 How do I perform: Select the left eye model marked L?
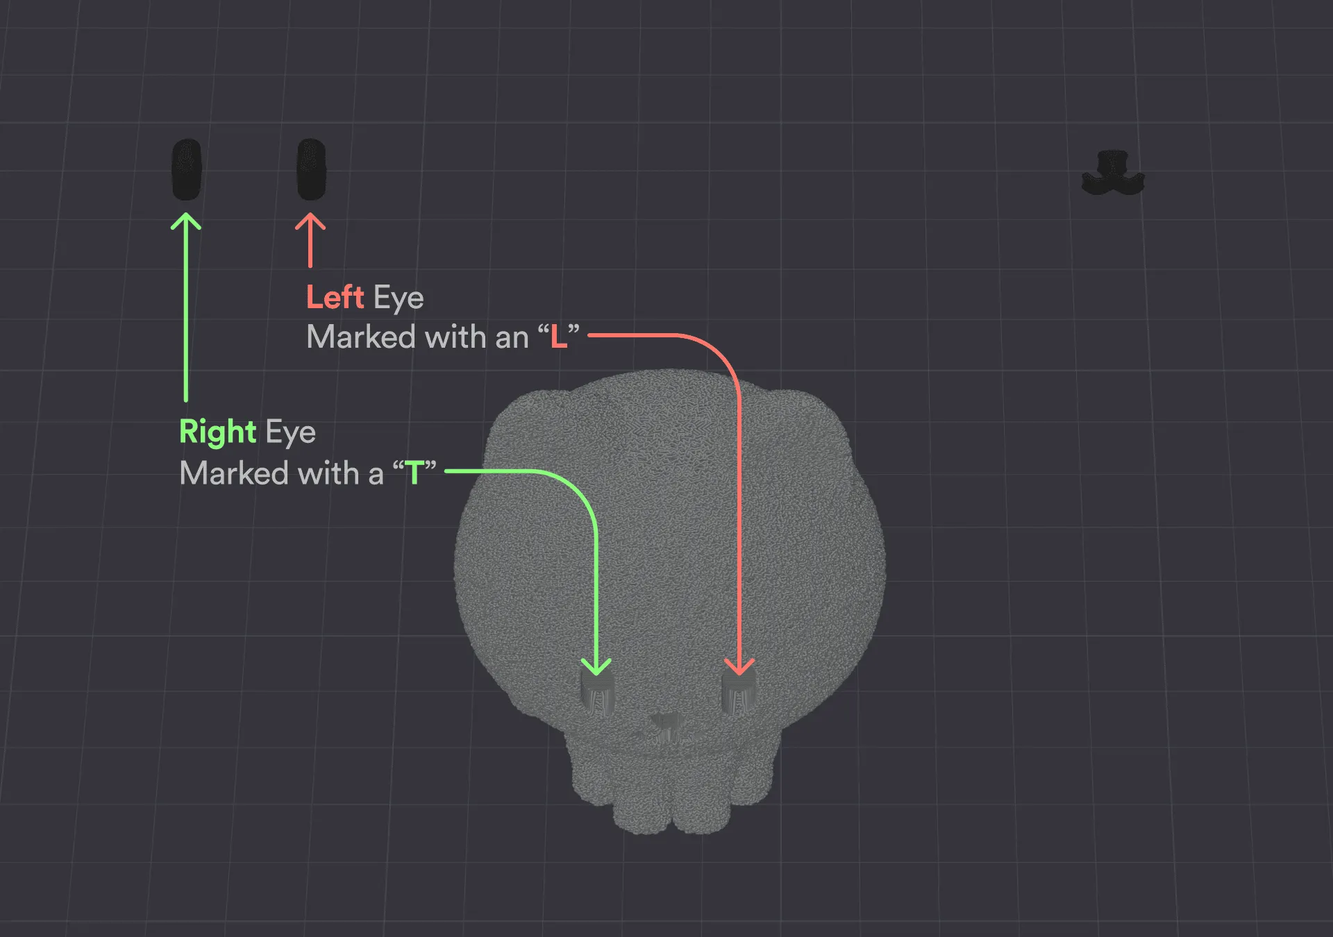[311, 169]
